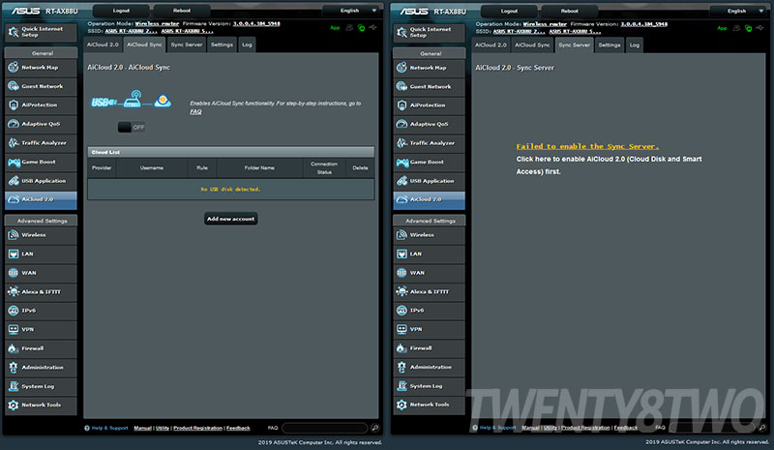Click Product Registration link in left window footer

(198, 428)
